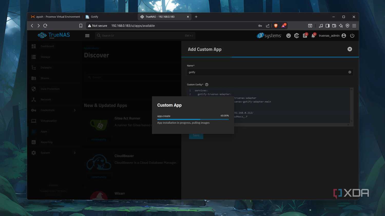The width and height of the screenshot is (385, 216).
Task: Click the Brave Rewards triangle icon
Action: click(x=283, y=26)
